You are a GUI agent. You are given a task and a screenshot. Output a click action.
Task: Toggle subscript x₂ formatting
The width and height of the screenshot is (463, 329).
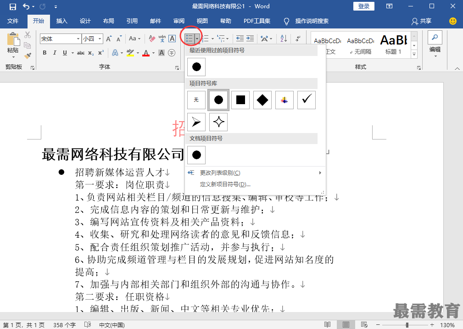pos(91,53)
